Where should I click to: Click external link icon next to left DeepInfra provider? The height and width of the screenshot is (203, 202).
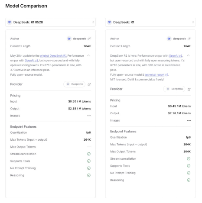[x=89, y=84]
